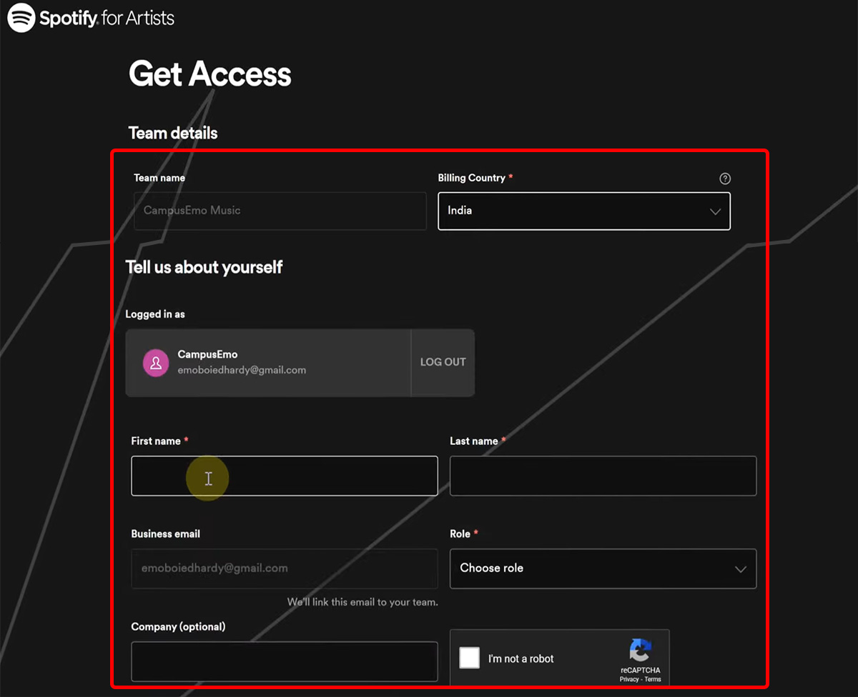Click the CampusEmo account avatar icon
This screenshot has width=858, height=697.
click(155, 363)
